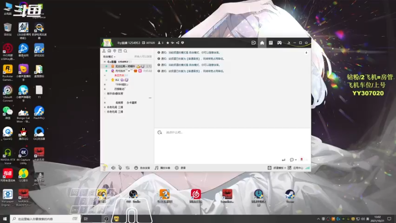Open the user profile icon above channel list
The width and height of the screenshot is (396, 223).
click(104, 51)
